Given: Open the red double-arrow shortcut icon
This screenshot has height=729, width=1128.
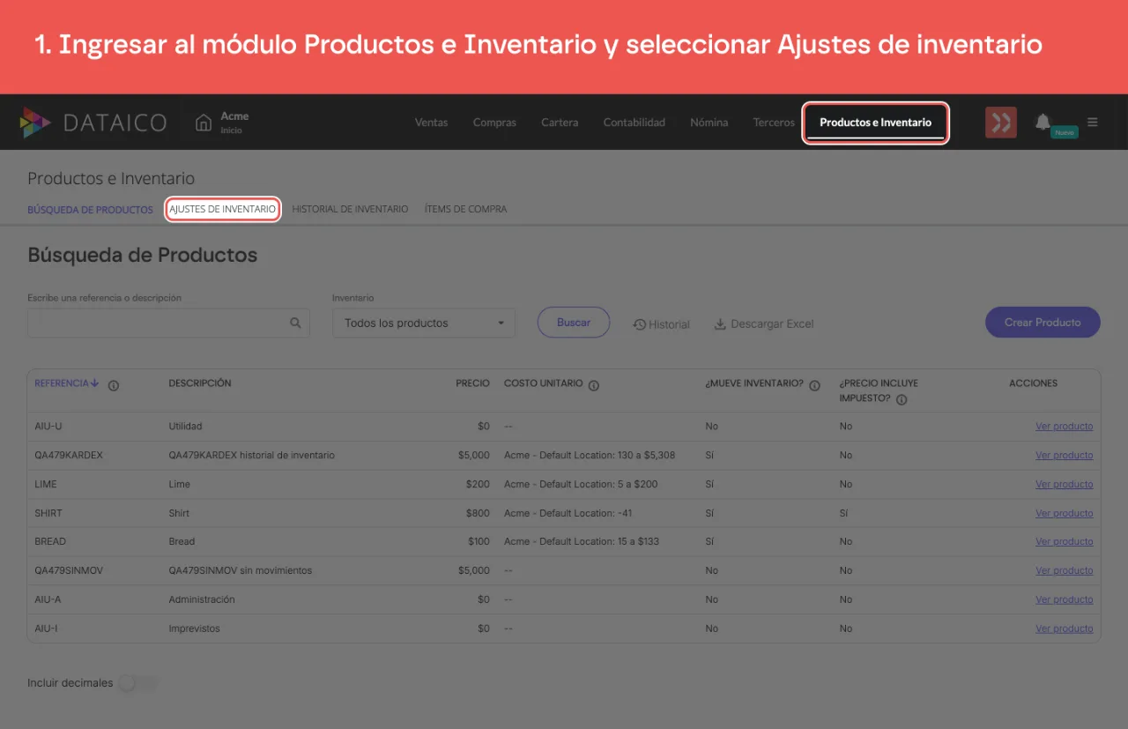Looking at the screenshot, I should tap(1001, 123).
